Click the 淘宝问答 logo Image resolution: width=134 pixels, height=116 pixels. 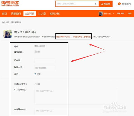[10, 4]
